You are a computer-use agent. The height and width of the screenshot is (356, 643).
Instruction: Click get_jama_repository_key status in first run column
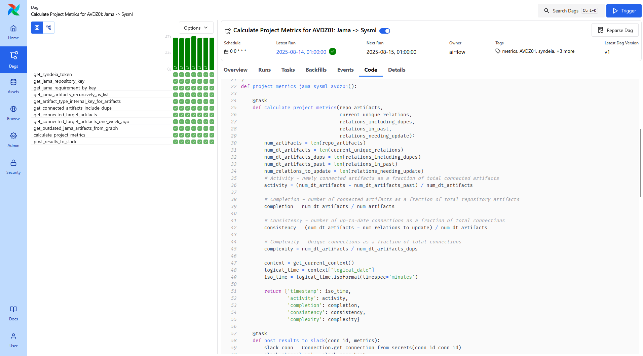coord(176,81)
